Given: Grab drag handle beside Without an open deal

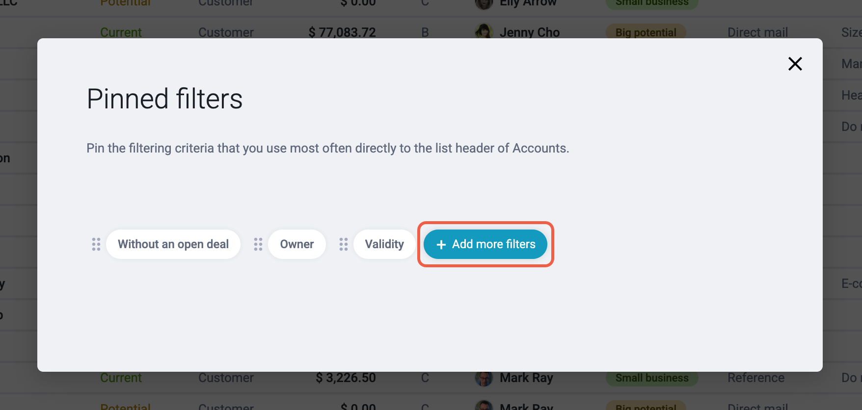Looking at the screenshot, I should tap(96, 244).
